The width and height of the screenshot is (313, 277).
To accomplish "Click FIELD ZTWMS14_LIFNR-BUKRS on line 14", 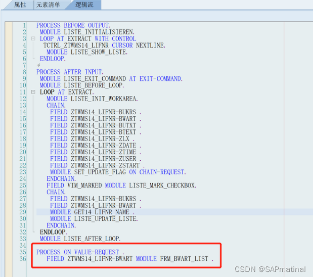I will pyautogui.click(x=96, y=112).
